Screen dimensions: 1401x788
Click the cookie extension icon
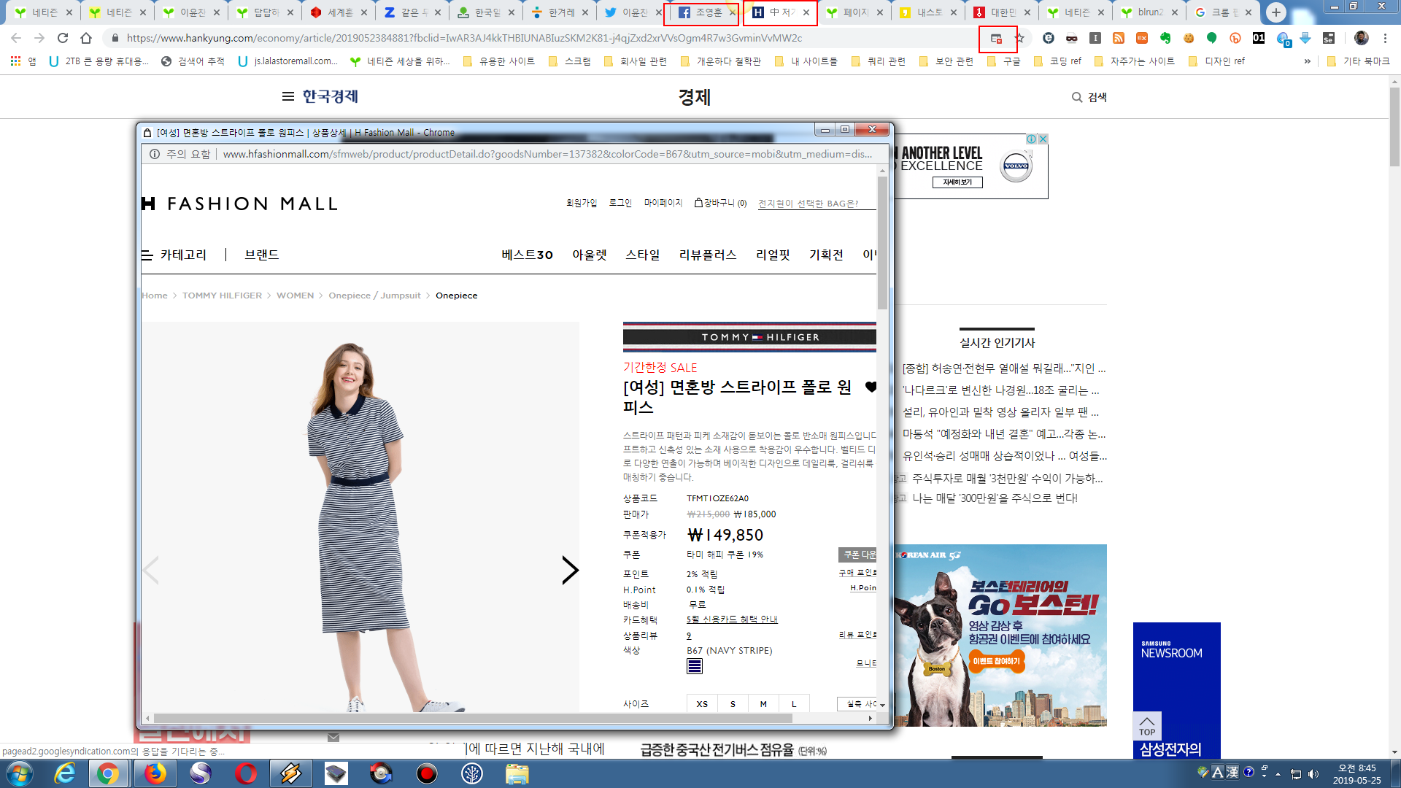pos(1189,38)
